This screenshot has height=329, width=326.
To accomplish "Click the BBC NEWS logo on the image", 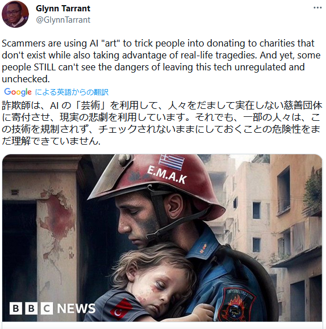I will tap(52, 308).
